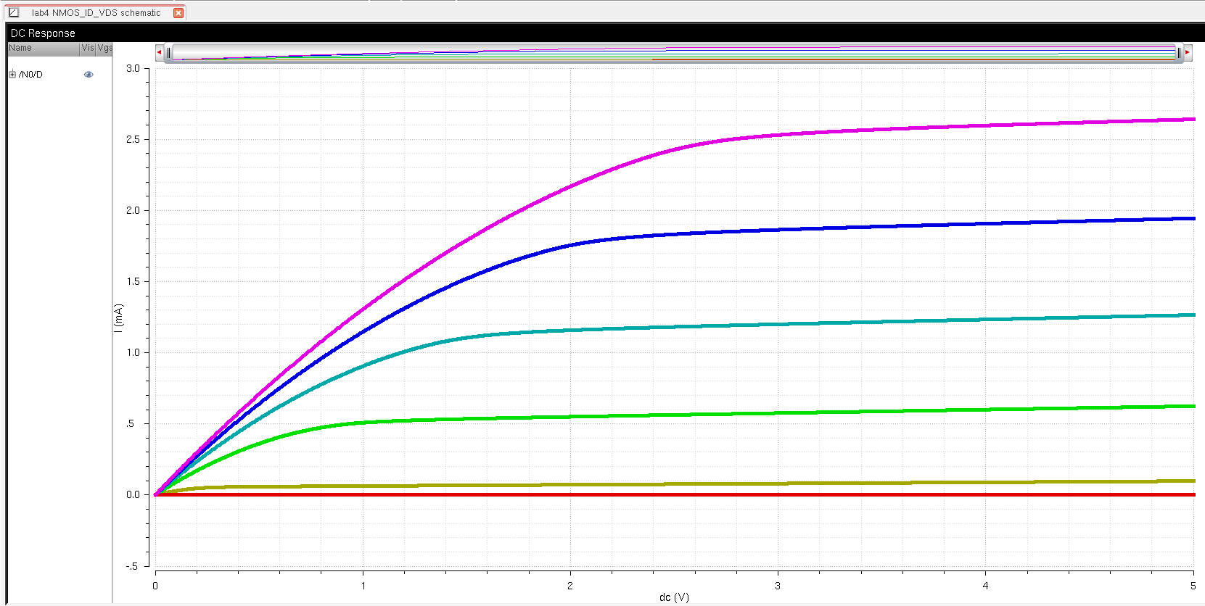Image resolution: width=1205 pixels, height=606 pixels.
Task: Click the x-axis tick label 3
Action: click(778, 586)
